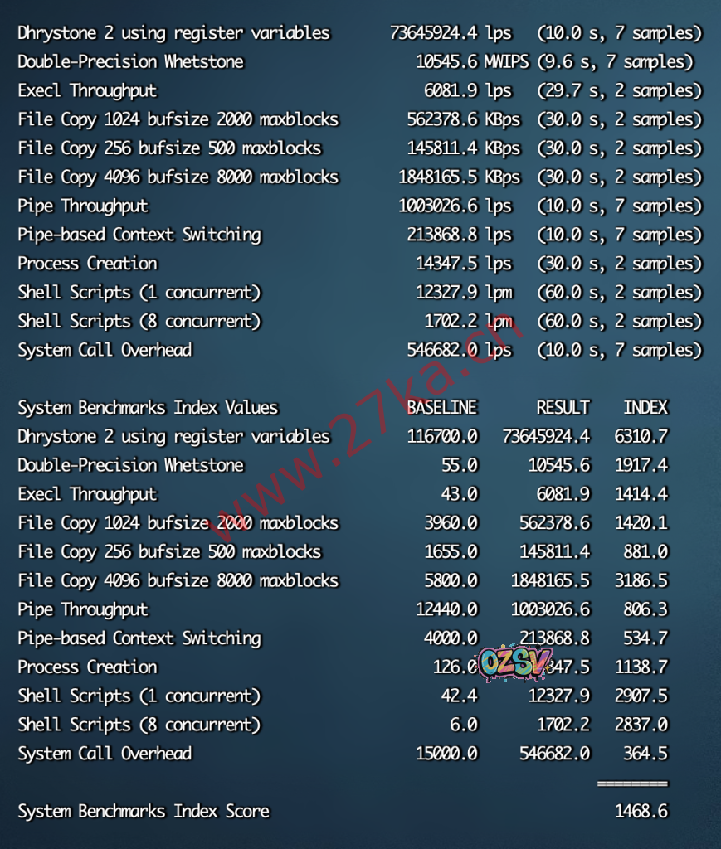
Task: Click the INDEX column header
Action: coord(645,407)
